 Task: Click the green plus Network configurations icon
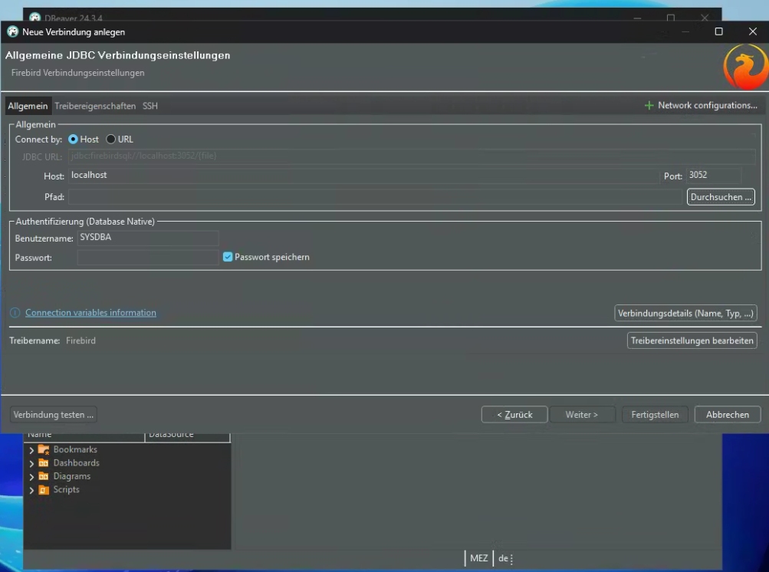click(x=649, y=106)
